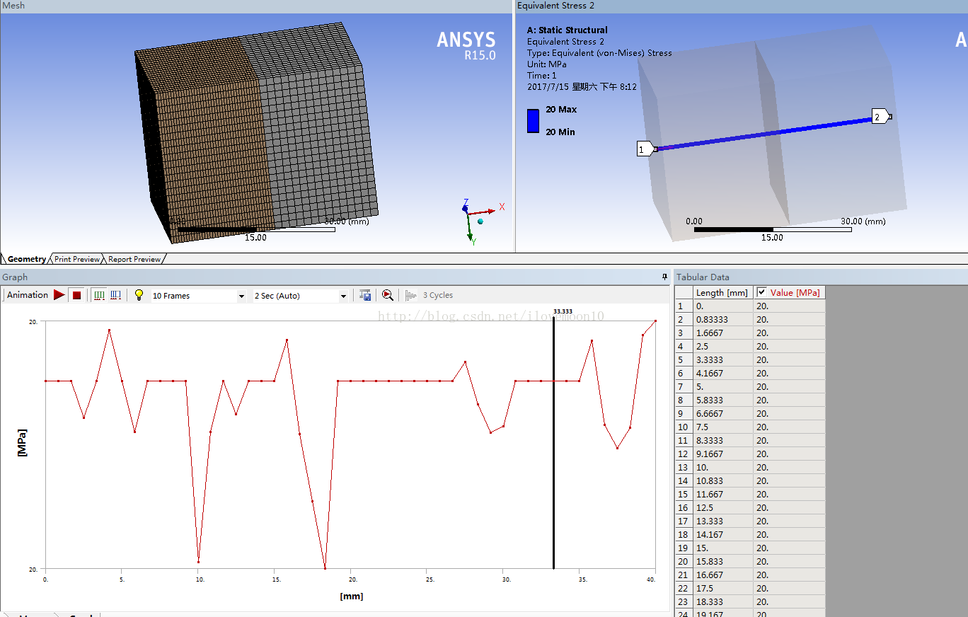Viewport: 968px width, 617px height.
Task: Select the Length cell 6.6667
Action: (723, 413)
